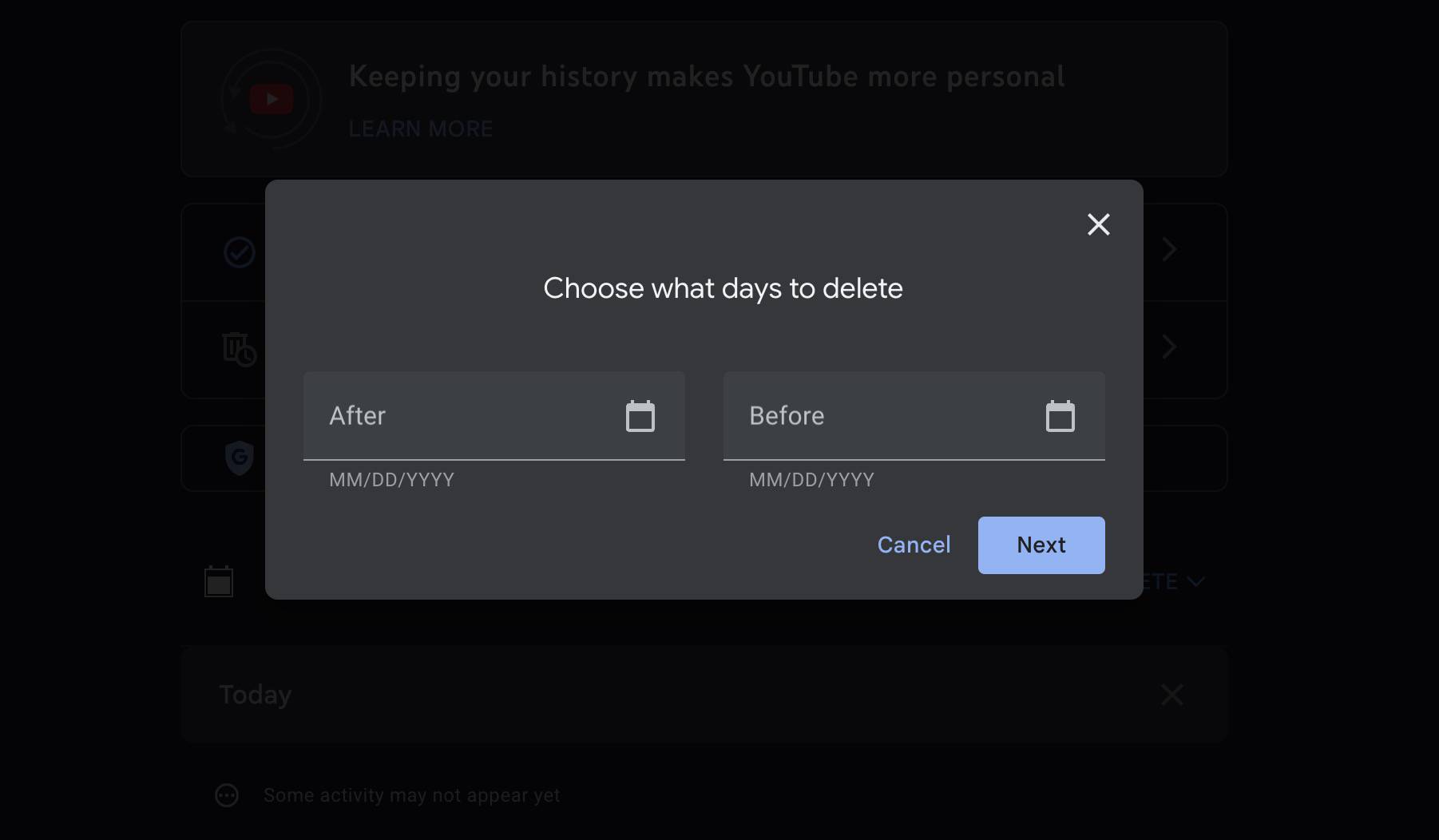Screen dimensions: 1439x840
Task: Click the Cancel link
Action: click(x=913, y=545)
